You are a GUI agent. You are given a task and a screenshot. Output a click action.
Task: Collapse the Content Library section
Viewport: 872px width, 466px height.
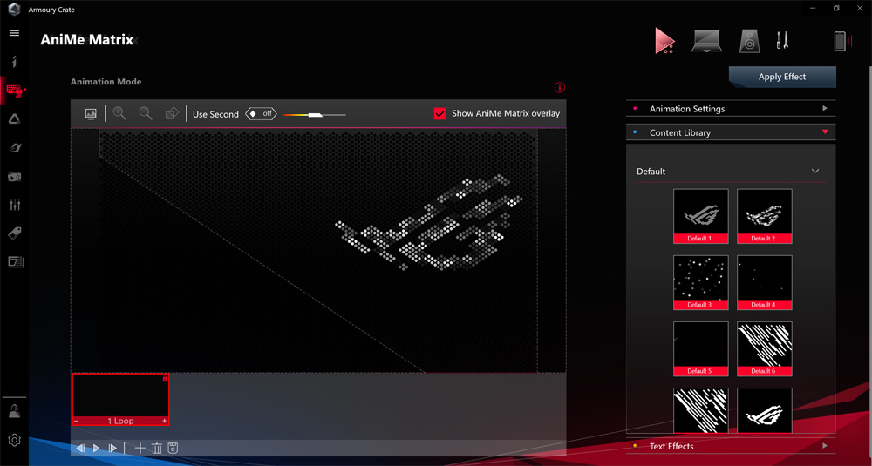click(x=731, y=132)
